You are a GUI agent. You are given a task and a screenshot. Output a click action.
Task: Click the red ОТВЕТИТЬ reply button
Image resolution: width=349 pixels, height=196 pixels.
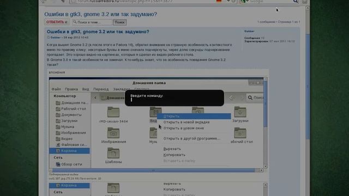(x=57, y=22)
